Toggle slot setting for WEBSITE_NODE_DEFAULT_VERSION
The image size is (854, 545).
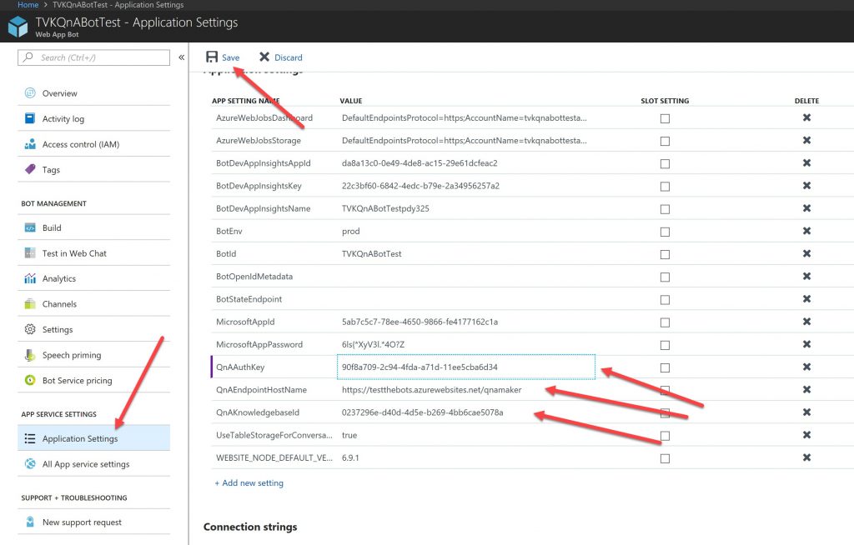[665, 457]
